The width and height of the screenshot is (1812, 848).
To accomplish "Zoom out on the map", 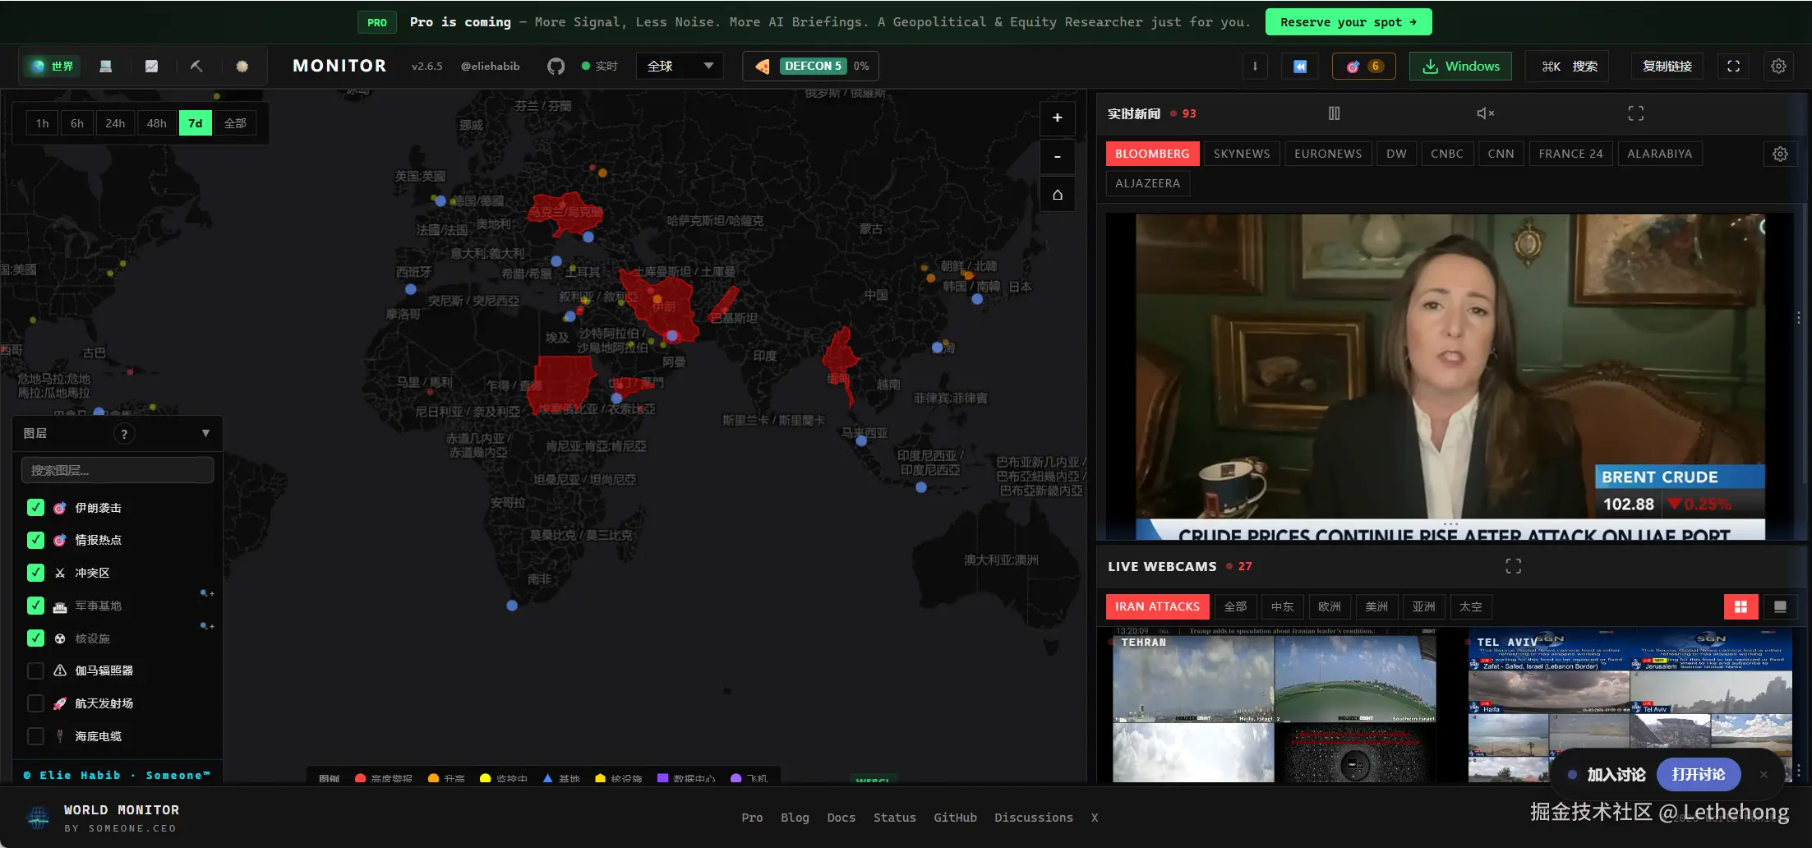I will coord(1058,156).
